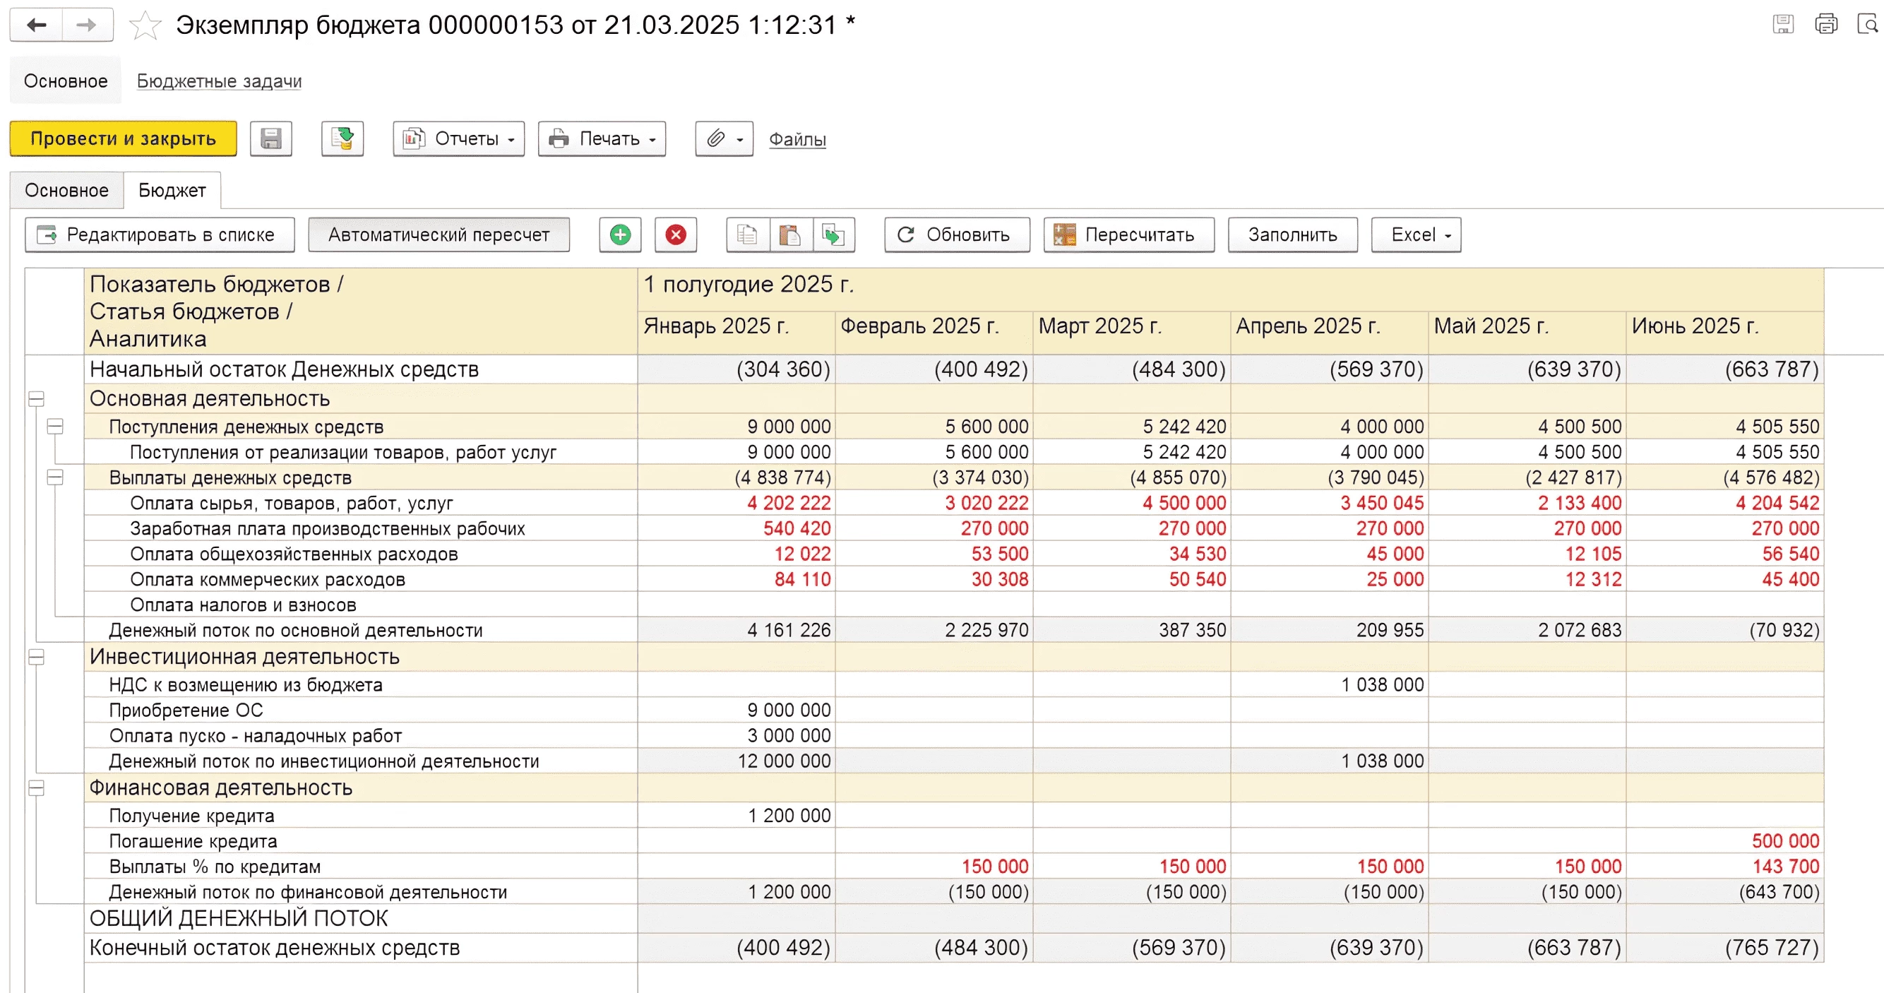1884x993 pixels.
Task: Click the printer icon at top right
Action: point(1825,25)
